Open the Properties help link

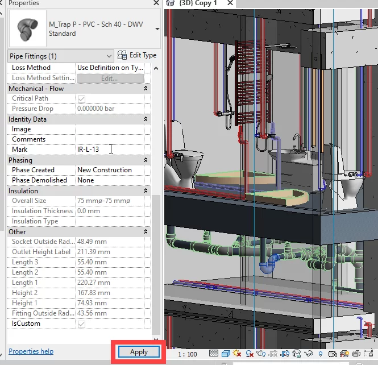coord(31,351)
